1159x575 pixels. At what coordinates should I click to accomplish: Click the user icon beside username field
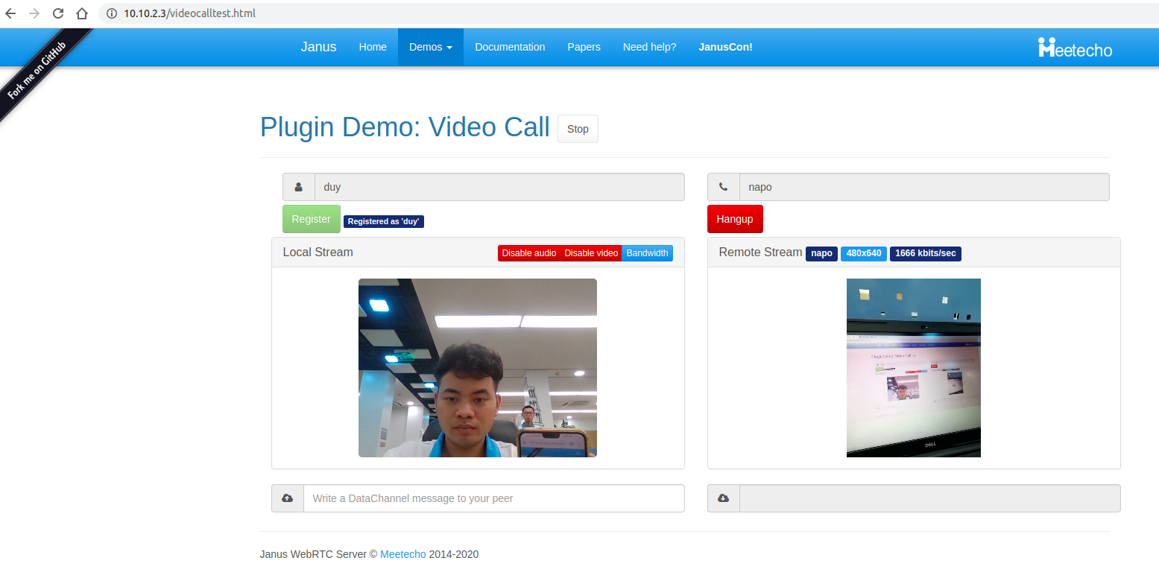tap(299, 187)
